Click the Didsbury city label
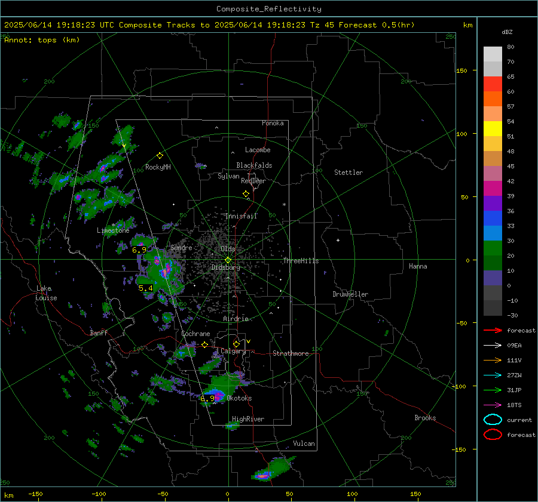This screenshot has width=538, height=502. 225,267
